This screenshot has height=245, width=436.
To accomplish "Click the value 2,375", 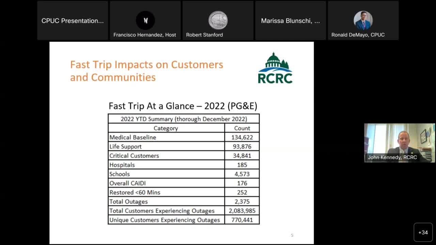I will click(242, 202).
